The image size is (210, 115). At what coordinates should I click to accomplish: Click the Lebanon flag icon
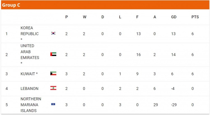[53, 88]
